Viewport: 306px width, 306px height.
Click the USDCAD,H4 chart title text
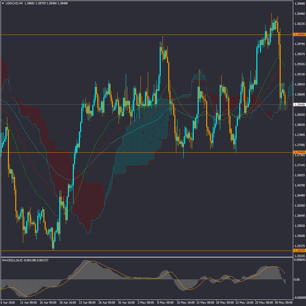pyautogui.click(x=14, y=3)
